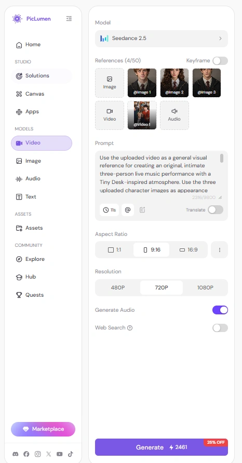This screenshot has width=242, height=463.
Task: Select 480P resolution
Action: click(118, 287)
